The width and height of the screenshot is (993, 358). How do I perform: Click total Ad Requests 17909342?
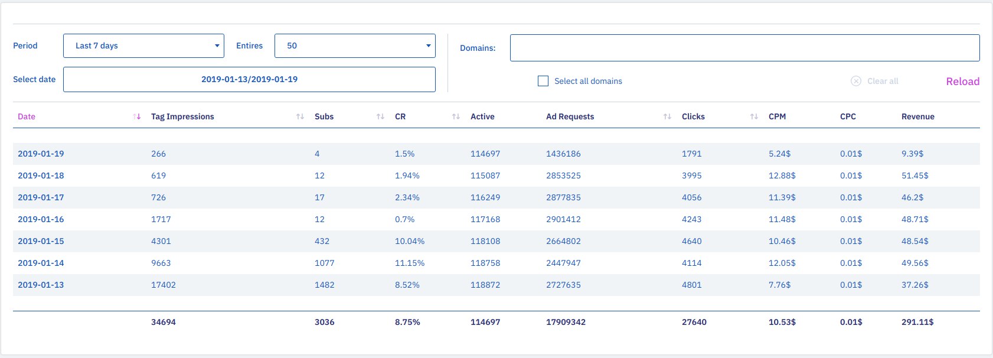566,322
